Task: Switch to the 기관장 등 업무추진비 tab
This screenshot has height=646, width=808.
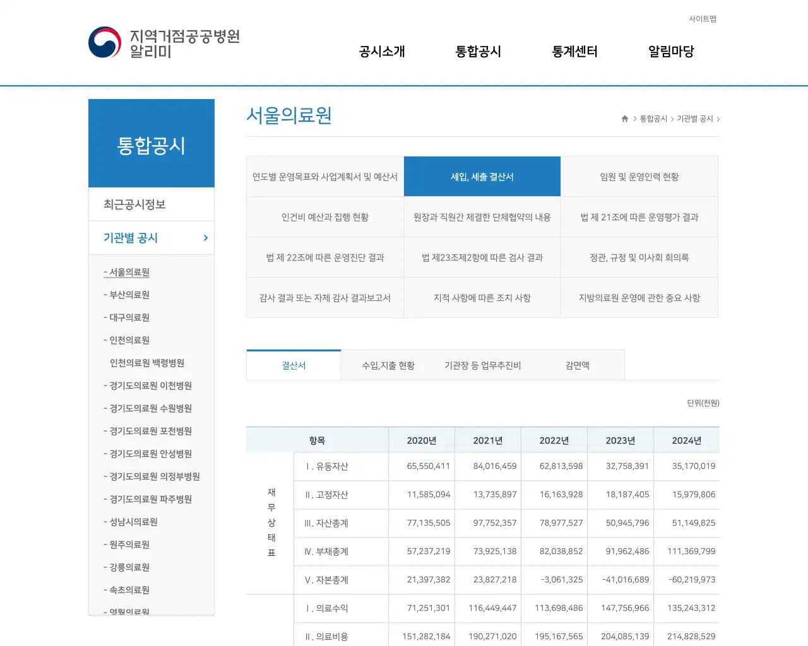Action: pos(482,365)
